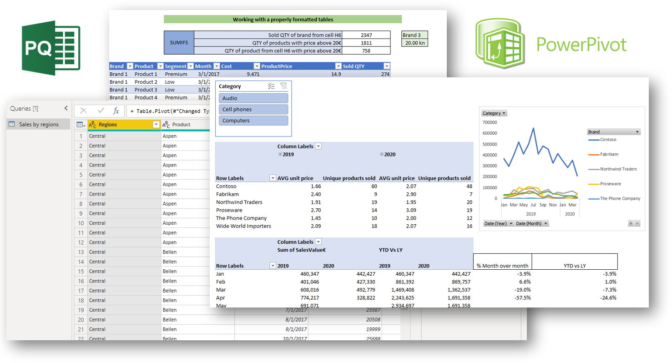Image resolution: width=672 pixels, height=363 pixels.
Task: Click the Product 1 cell
Action: click(x=146, y=74)
